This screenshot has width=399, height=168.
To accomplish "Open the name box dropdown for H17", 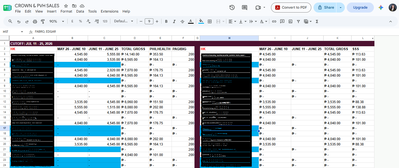I will coord(22,32).
